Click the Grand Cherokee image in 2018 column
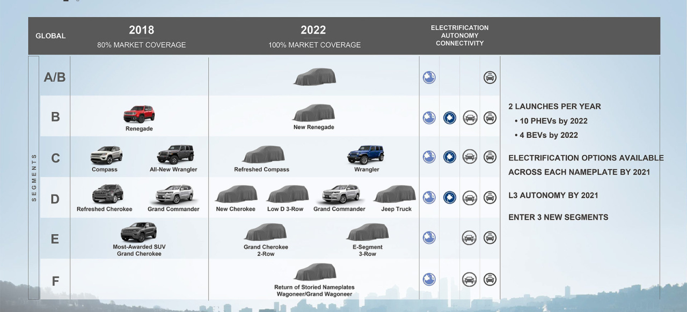The width and height of the screenshot is (687, 312). tap(139, 232)
